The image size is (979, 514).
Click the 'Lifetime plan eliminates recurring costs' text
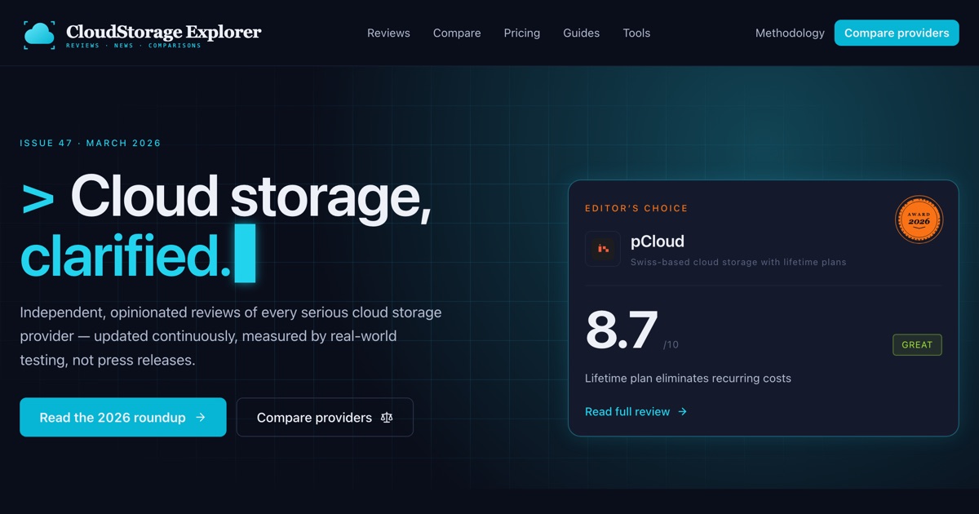pyautogui.click(x=688, y=379)
